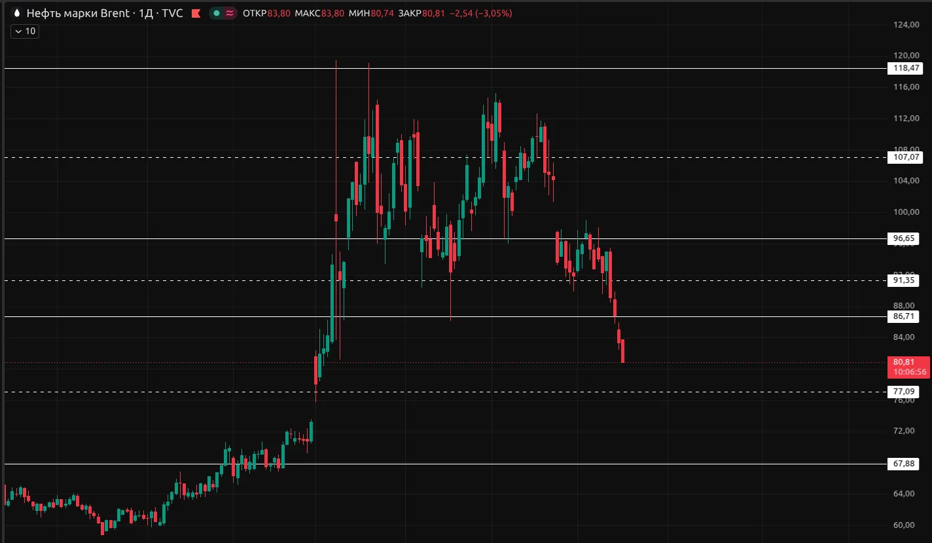
Task: Click the Brent oil drop symbol icon
Action: click(x=16, y=13)
